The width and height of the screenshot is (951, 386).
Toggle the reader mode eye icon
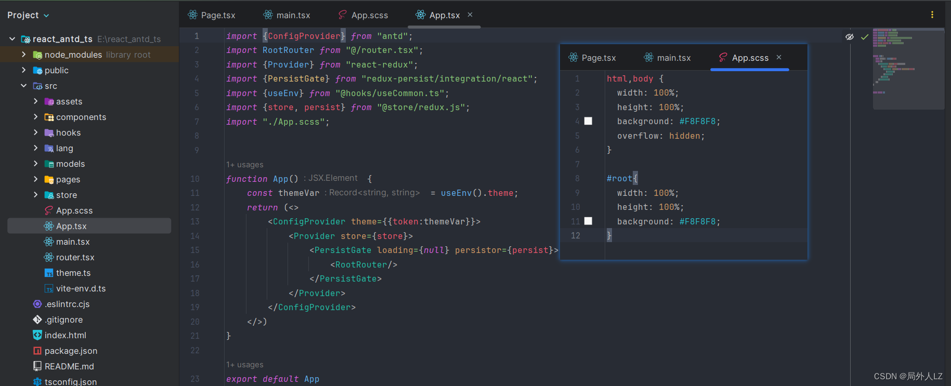(850, 37)
